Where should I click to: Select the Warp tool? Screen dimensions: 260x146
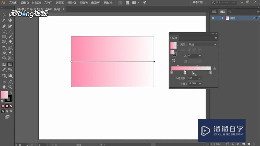[x=4, y=53]
